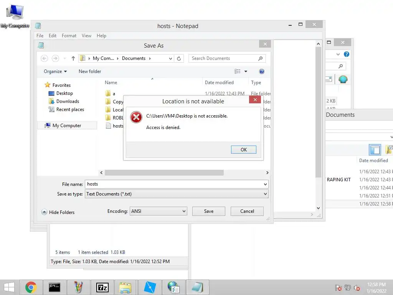
Task: Open File Explorer from the taskbar
Action: click(x=125, y=287)
